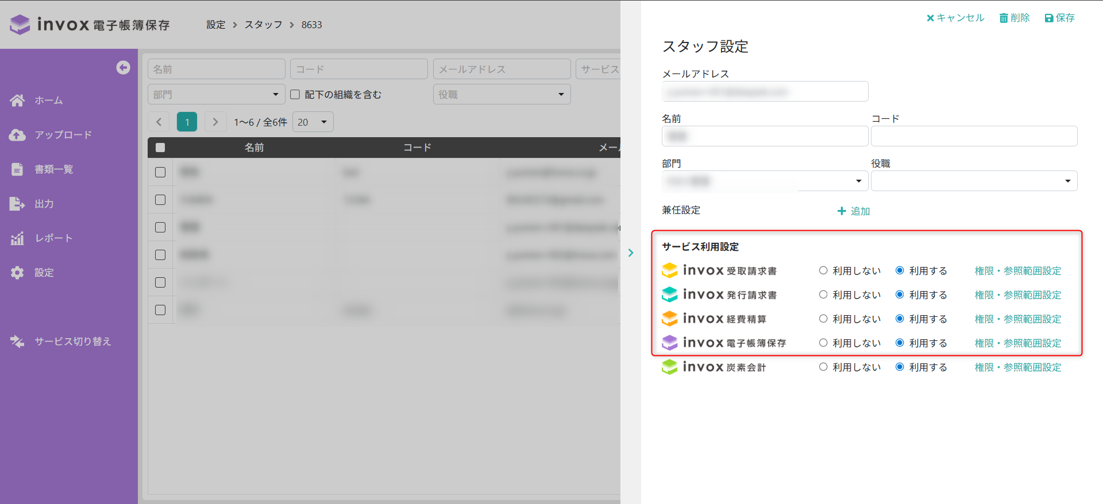Viewport: 1103px width, 504px height.
Task: Select 利用する for invox 炭素会計
Action: (x=900, y=367)
